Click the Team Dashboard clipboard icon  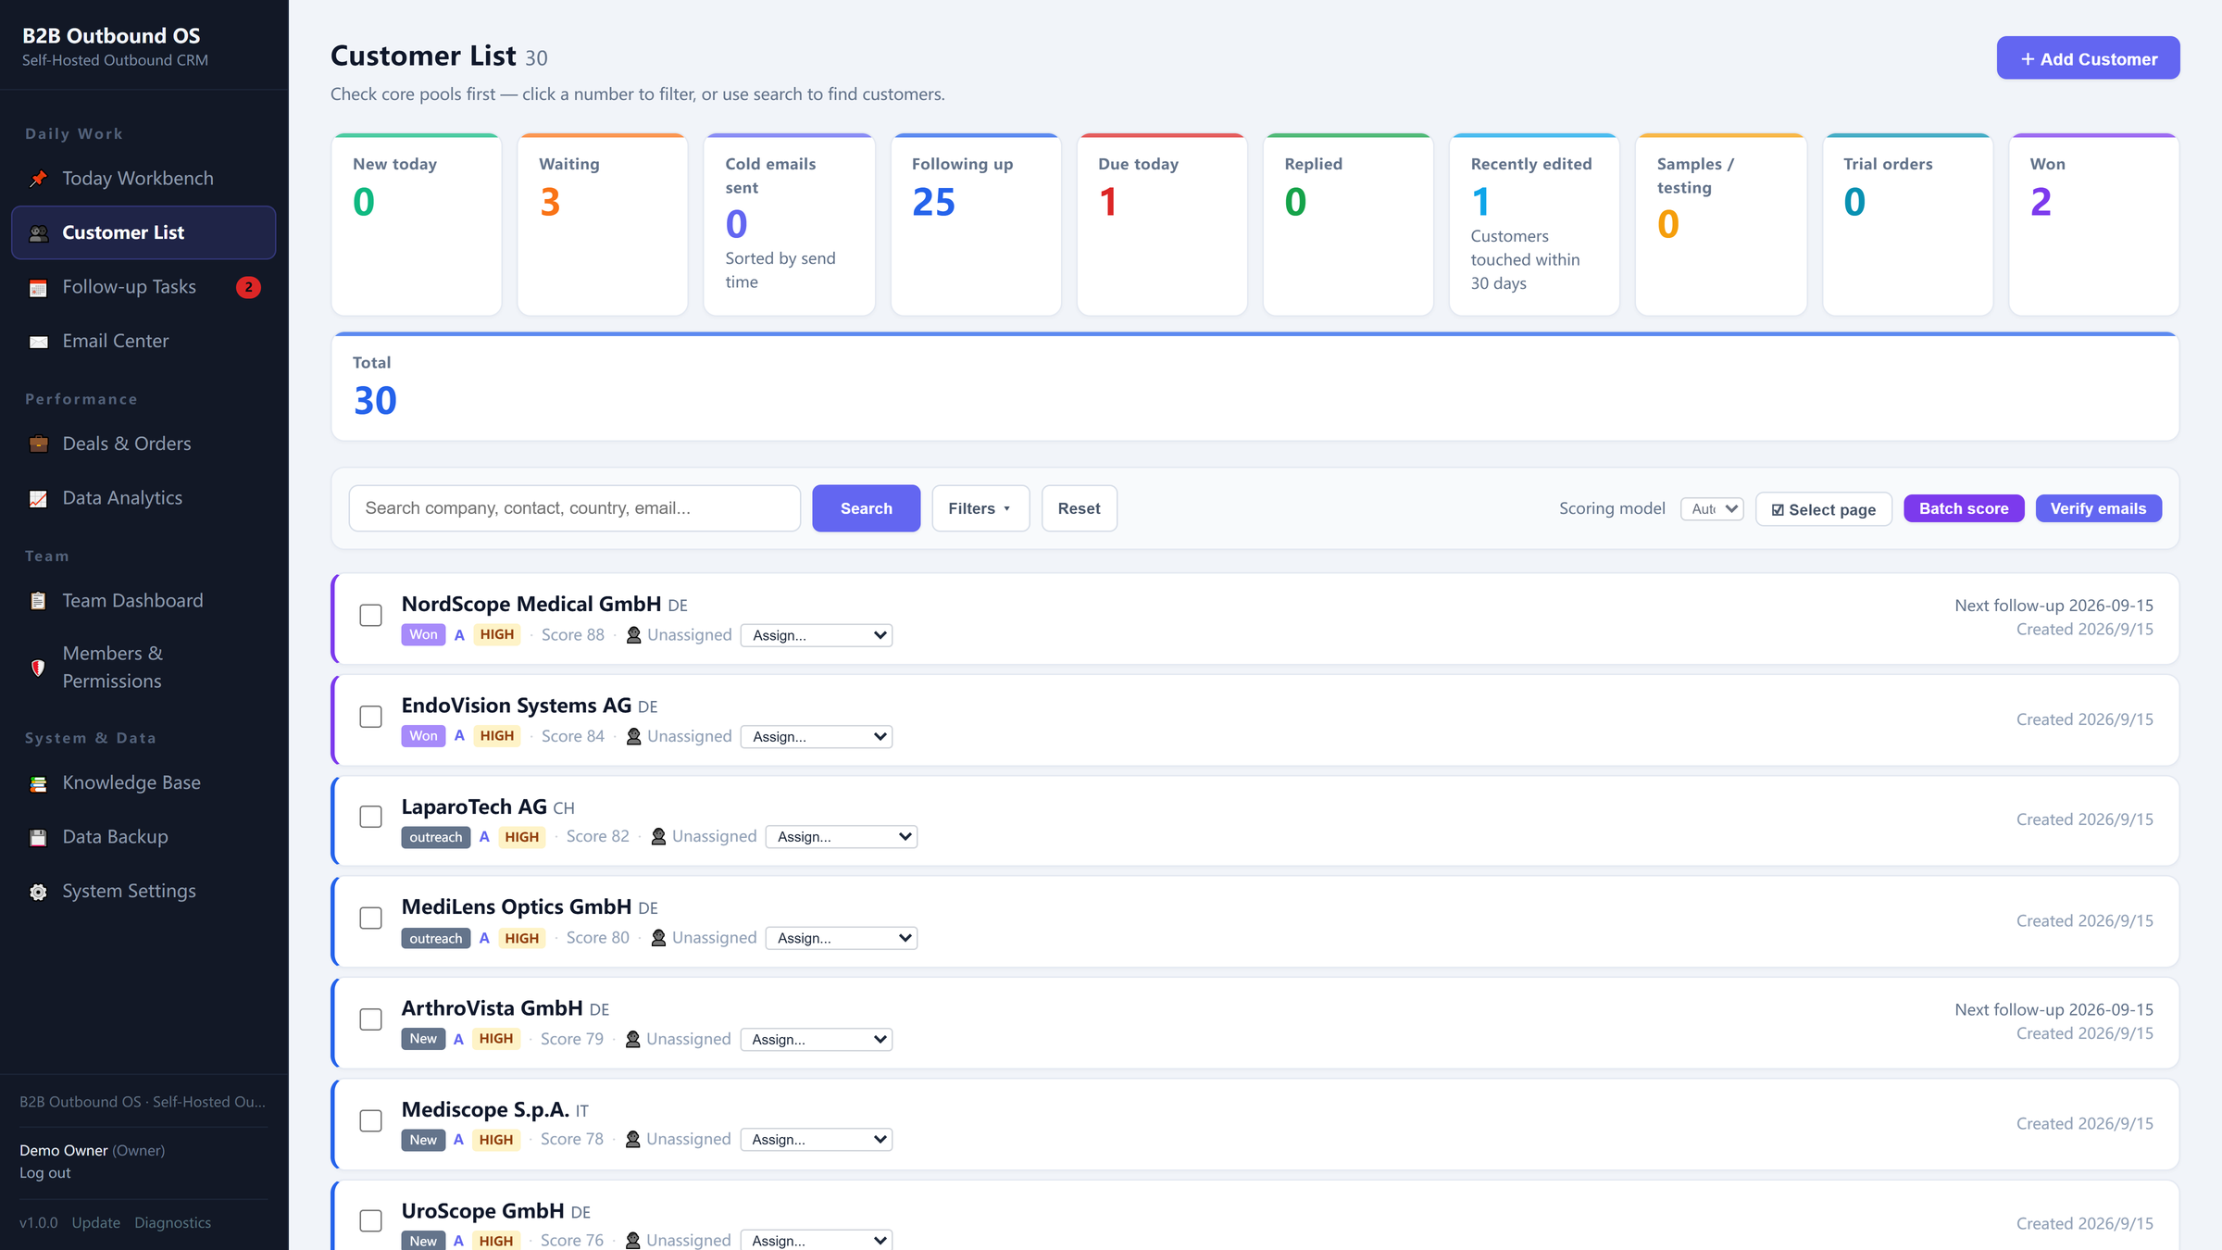[x=38, y=601]
